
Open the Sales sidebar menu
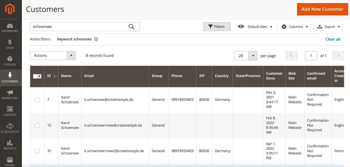point(10,44)
